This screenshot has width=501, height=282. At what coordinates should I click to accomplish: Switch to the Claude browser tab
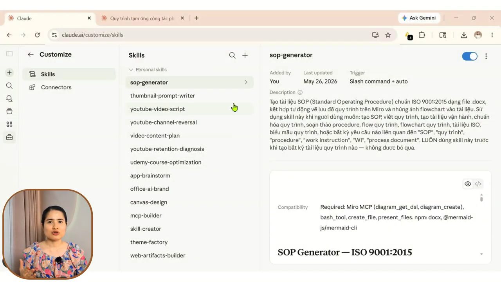click(x=50, y=18)
